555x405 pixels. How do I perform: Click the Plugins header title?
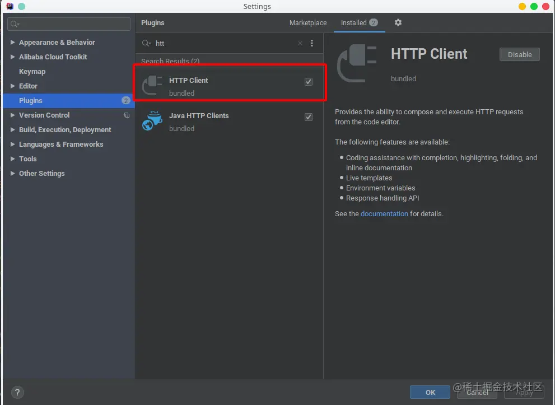152,22
